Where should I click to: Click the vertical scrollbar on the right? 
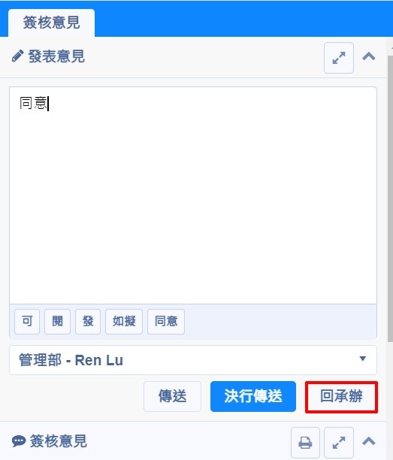tap(390, 198)
